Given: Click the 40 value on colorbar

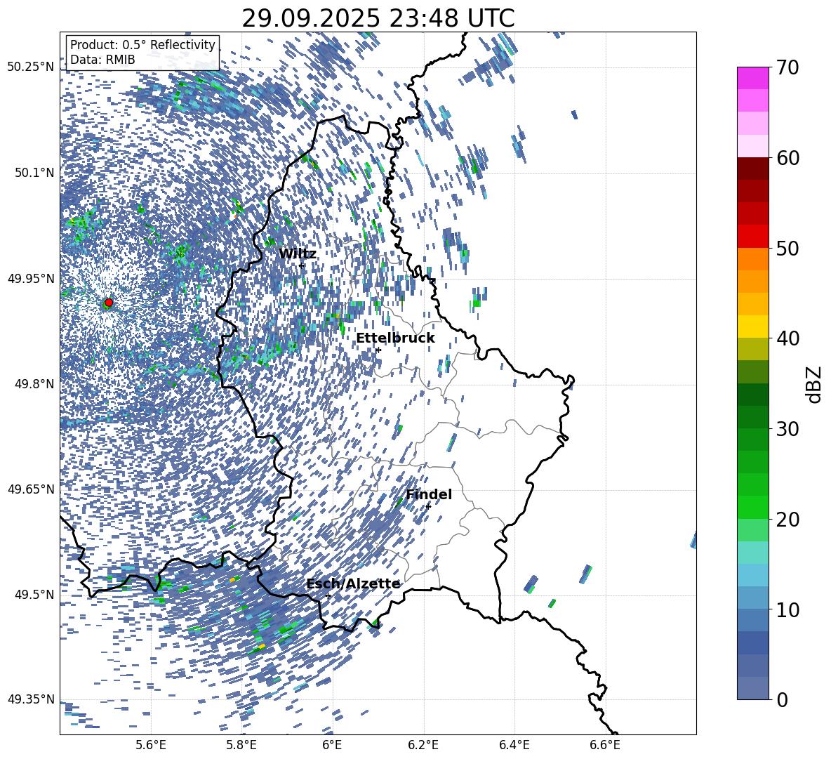Looking at the screenshot, I should click(x=787, y=338).
